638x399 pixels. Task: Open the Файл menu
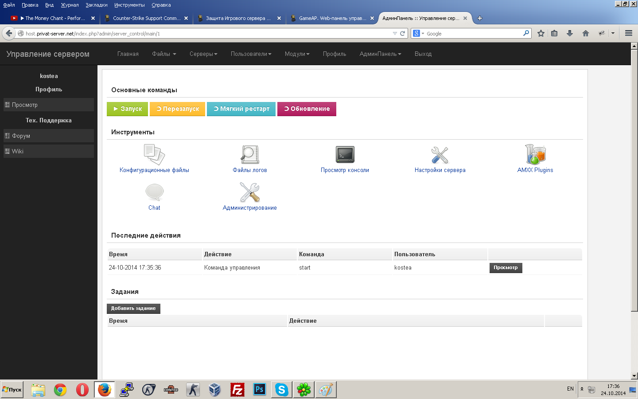(9, 5)
